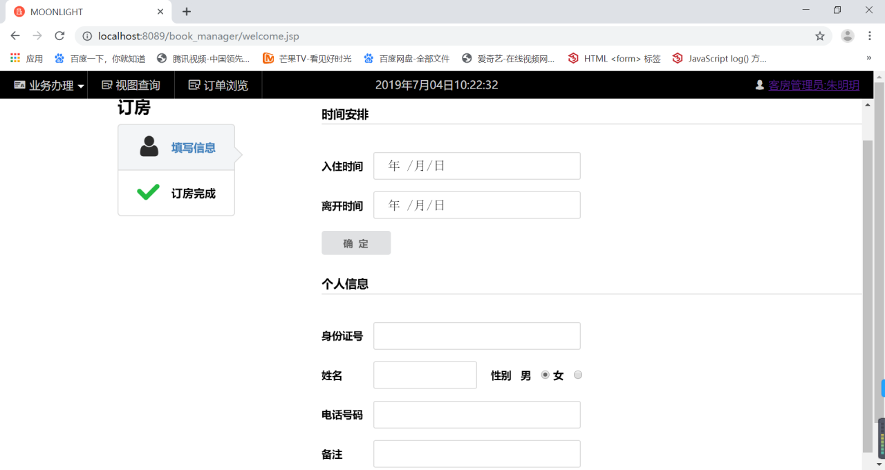Open the 百度一下,你就知道 bookmark
This screenshot has width=885, height=470.
coord(100,59)
